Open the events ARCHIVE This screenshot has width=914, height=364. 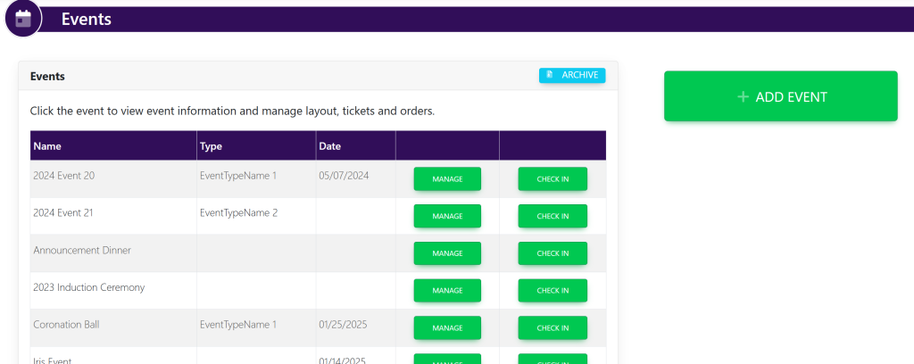point(572,75)
